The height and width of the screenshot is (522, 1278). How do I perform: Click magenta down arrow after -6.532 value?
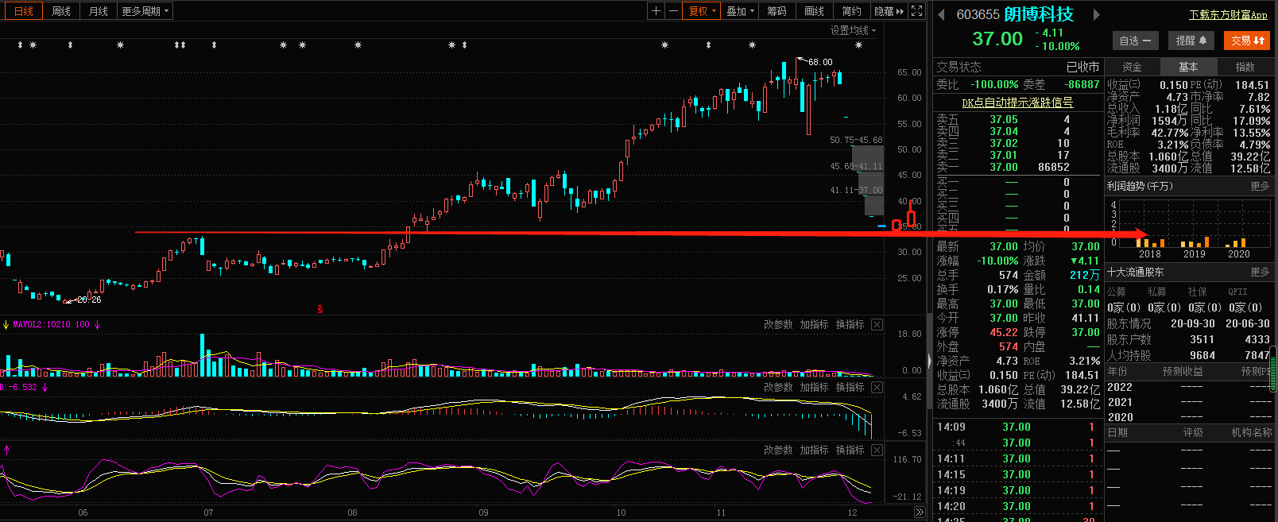coord(45,387)
